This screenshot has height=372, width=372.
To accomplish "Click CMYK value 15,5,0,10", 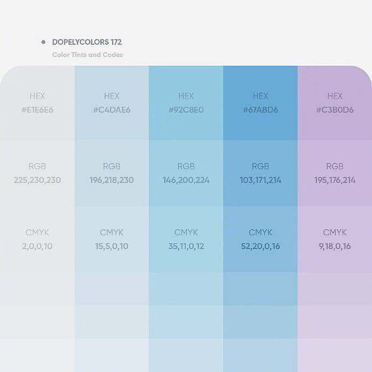I will [112, 246].
